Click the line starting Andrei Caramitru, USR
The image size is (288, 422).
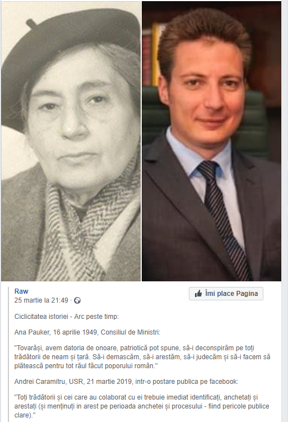[x=126, y=381]
